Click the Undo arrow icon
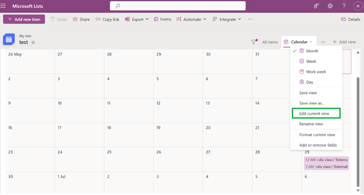Viewport: 364px width, 195px height. [53, 19]
